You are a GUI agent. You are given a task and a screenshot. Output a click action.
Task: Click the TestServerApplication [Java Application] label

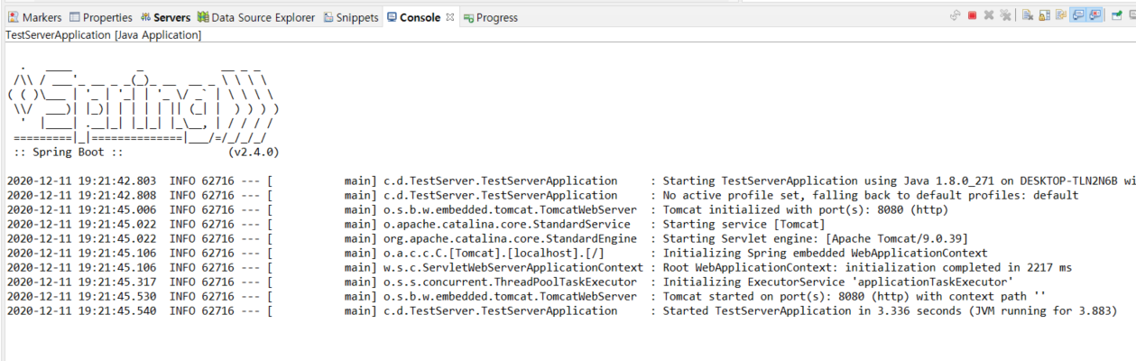[x=103, y=35]
